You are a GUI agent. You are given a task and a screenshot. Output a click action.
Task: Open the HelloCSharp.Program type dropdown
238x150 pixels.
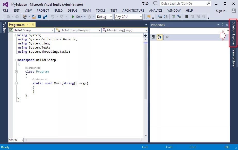(78, 30)
